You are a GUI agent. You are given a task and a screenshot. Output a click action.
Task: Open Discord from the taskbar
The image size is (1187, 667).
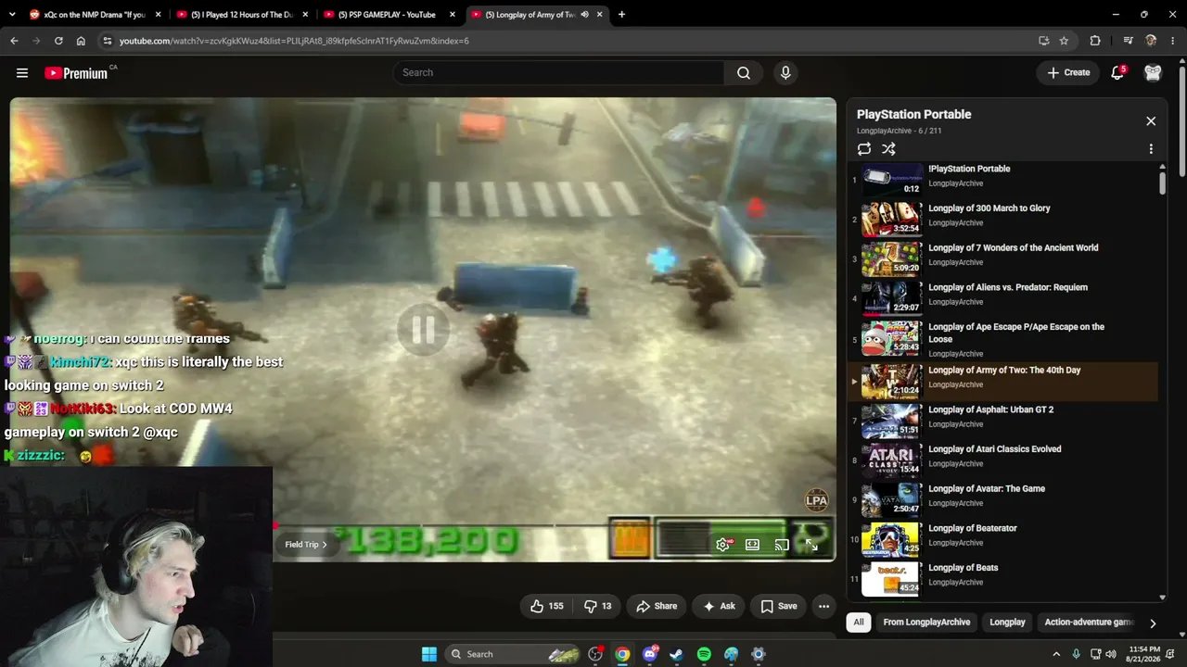650,654
